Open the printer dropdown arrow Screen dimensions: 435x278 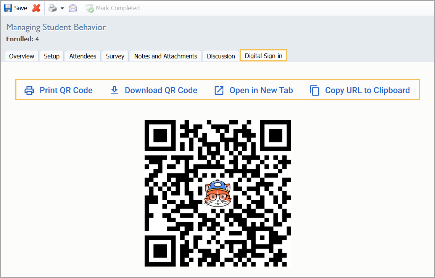(x=62, y=8)
